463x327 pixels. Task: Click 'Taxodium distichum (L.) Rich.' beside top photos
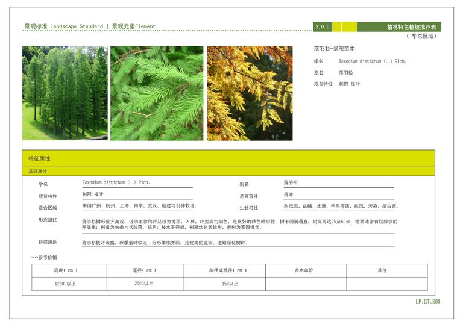[x=373, y=61]
